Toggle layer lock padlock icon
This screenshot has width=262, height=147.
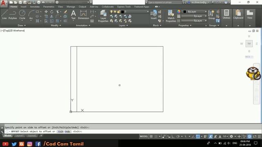[x=118, y=12]
